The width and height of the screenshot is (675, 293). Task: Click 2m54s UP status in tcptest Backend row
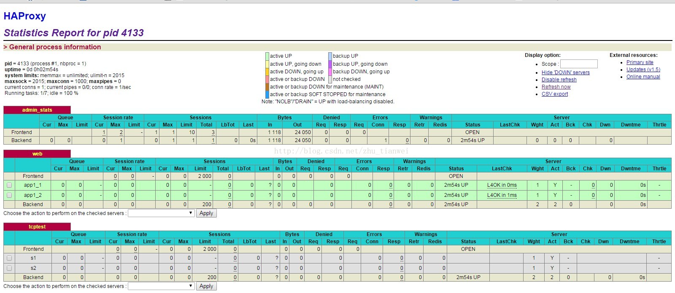(x=468, y=277)
